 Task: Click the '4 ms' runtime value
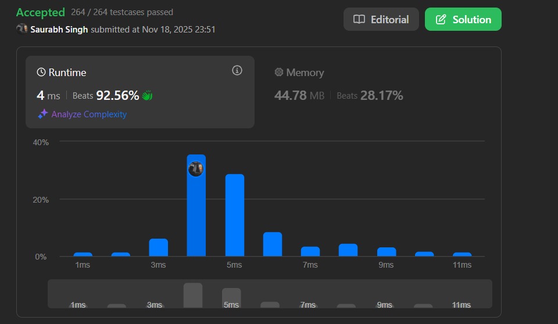coord(48,95)
